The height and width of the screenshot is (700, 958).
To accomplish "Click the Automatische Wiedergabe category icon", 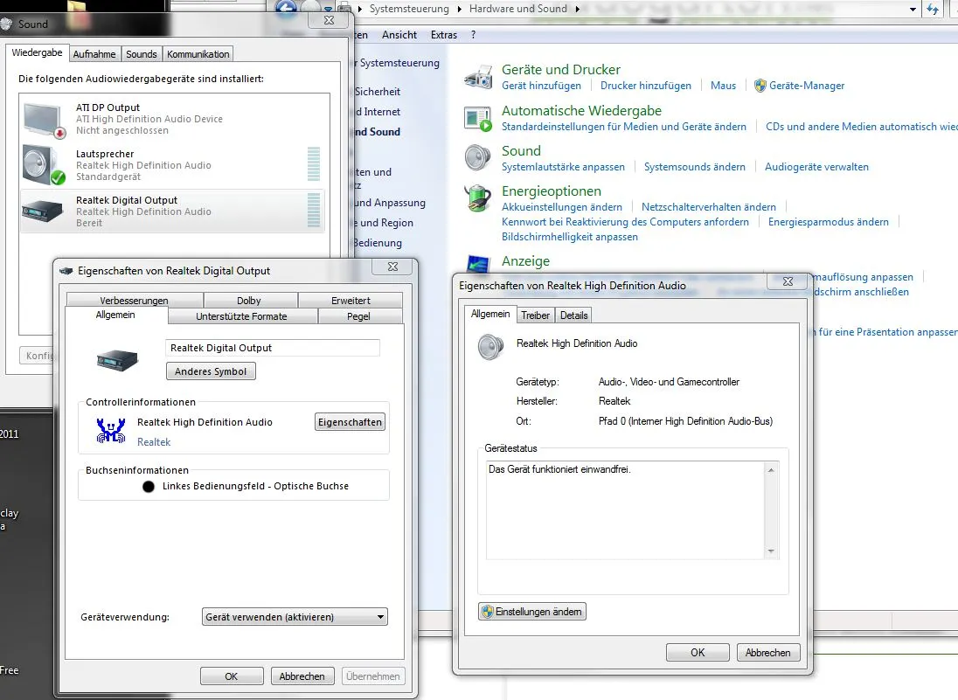I will point(478,118).
